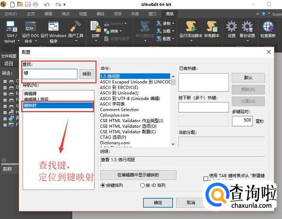
Task: Click the 运行 Windows 程序 icon
Action: (53, 26)
